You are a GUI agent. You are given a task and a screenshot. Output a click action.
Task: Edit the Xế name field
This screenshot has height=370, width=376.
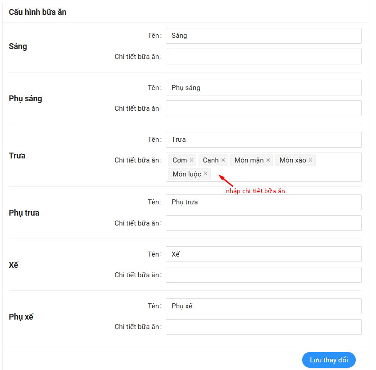(263, 254)
